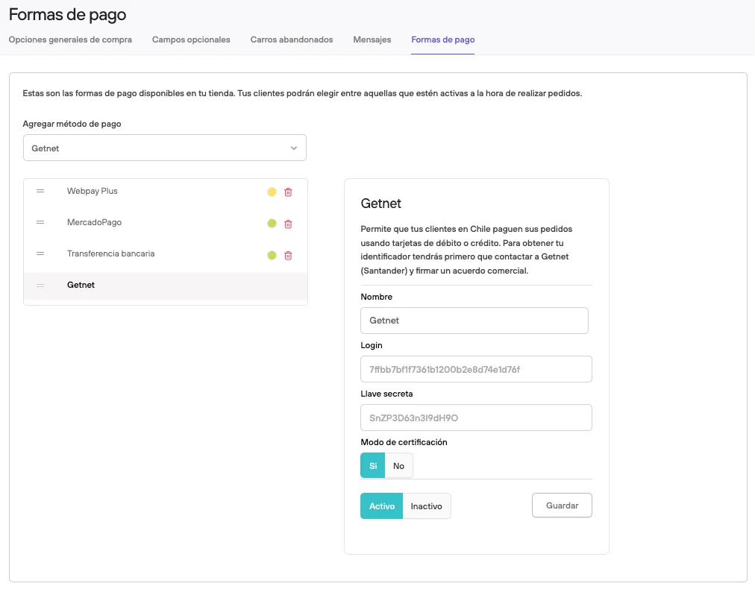
Task: Grab the Getnet row drag handle
Action: point(40,285)
